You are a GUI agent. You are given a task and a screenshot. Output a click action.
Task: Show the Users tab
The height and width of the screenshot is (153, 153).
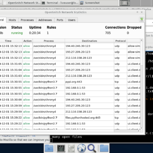(x=72, y=20)
